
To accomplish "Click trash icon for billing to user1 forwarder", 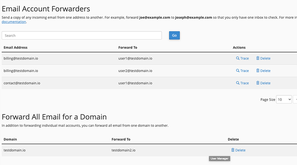I will 258,58.
